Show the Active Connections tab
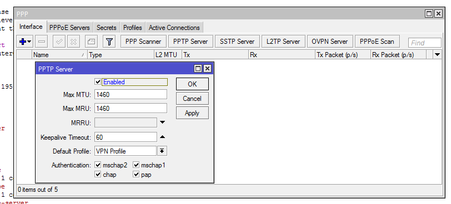Viewport: 451px width, 204px height. pos(174,28)
